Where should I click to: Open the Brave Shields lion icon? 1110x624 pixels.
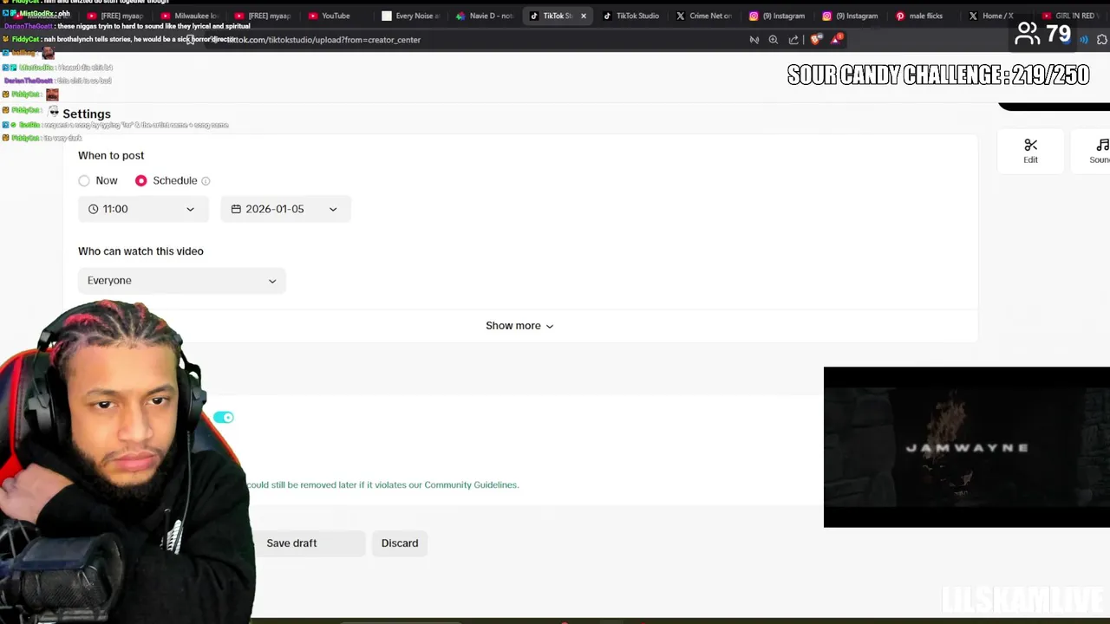(x=815, y=39)
